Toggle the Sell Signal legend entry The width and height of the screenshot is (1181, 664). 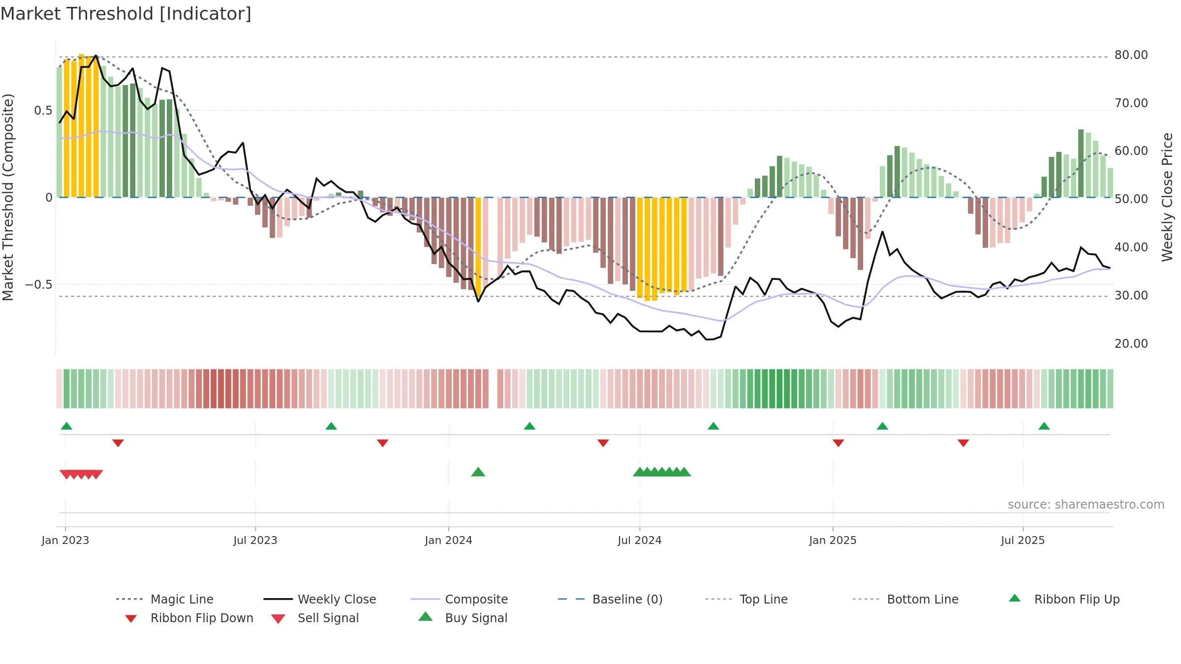[x=315, y=618]
